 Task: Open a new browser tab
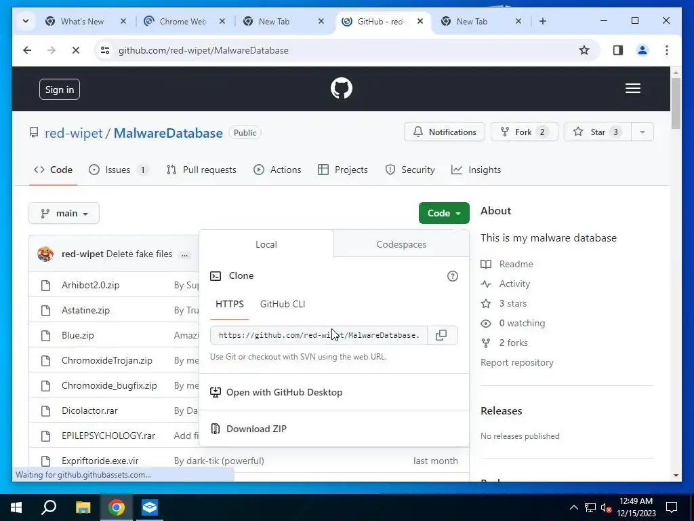pyautogui.click(x=543, y=21)
